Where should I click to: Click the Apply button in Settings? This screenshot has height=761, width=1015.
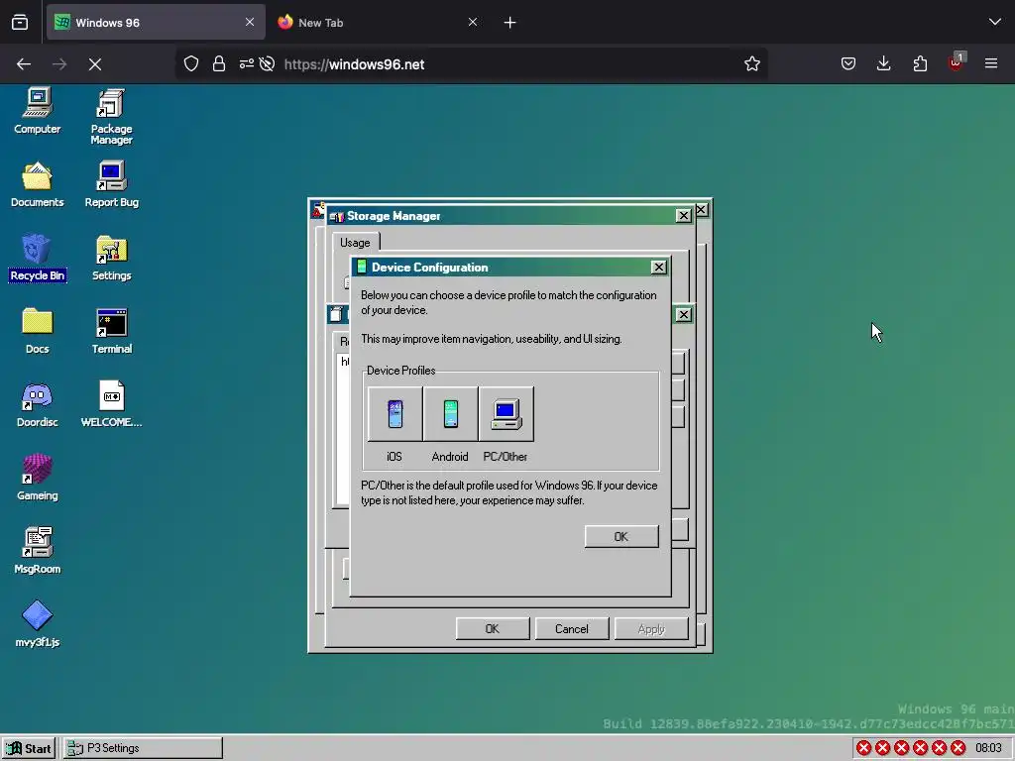click(x=651, y=629)
